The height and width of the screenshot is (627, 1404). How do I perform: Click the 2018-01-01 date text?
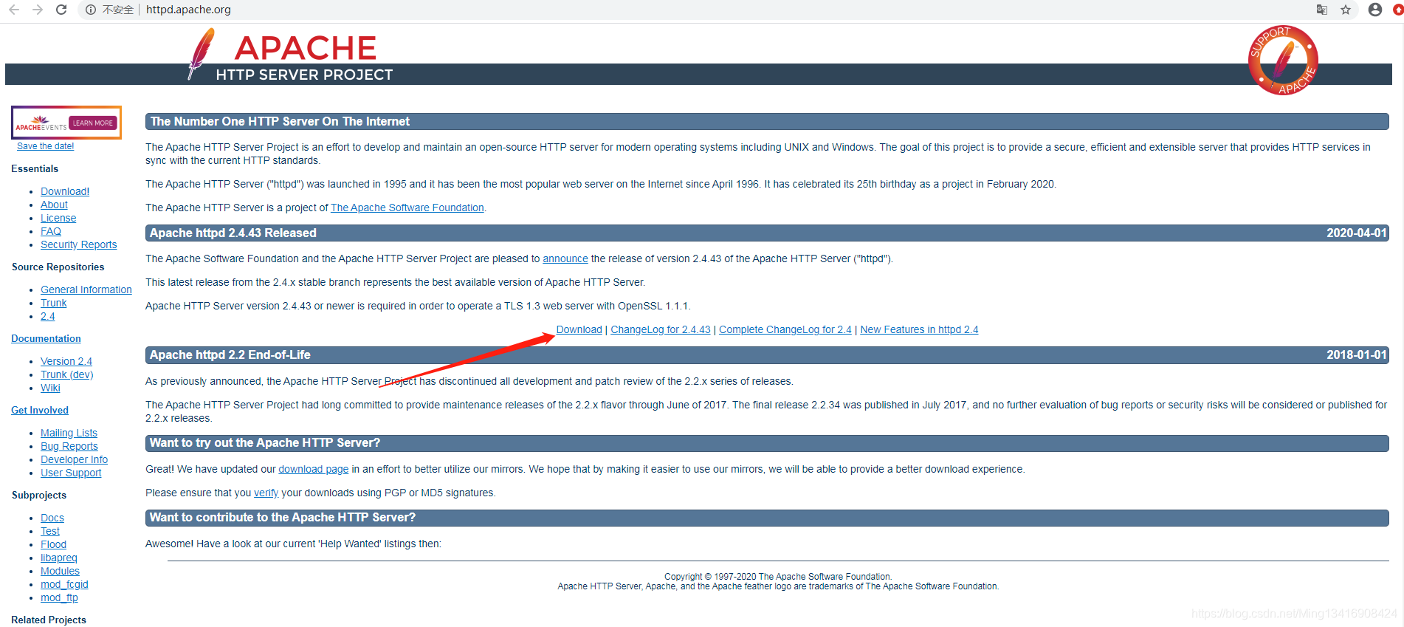click(1357, 355)
